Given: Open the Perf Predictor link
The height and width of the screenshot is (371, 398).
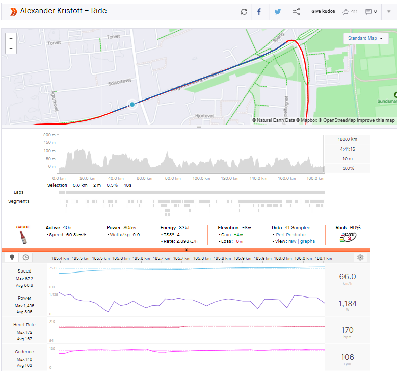Looking at the screenshot, I should [290, 235].
